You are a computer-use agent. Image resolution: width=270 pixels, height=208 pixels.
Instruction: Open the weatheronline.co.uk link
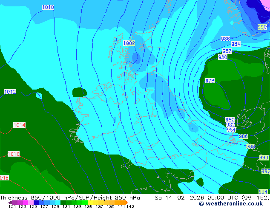(231, 204)
